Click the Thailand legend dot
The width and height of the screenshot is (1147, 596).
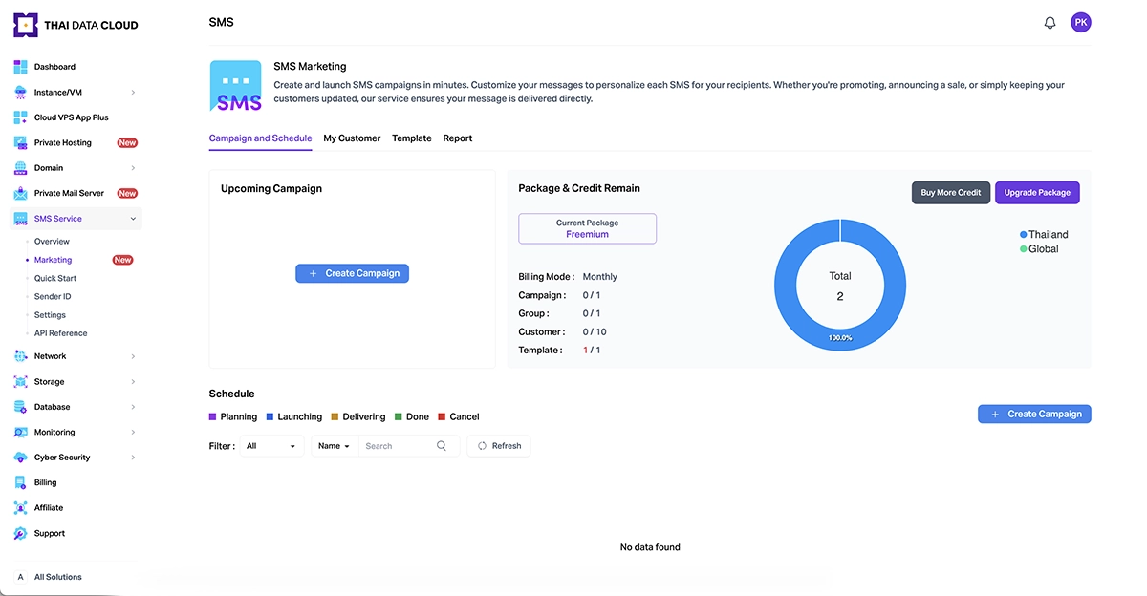point(1024,234)
